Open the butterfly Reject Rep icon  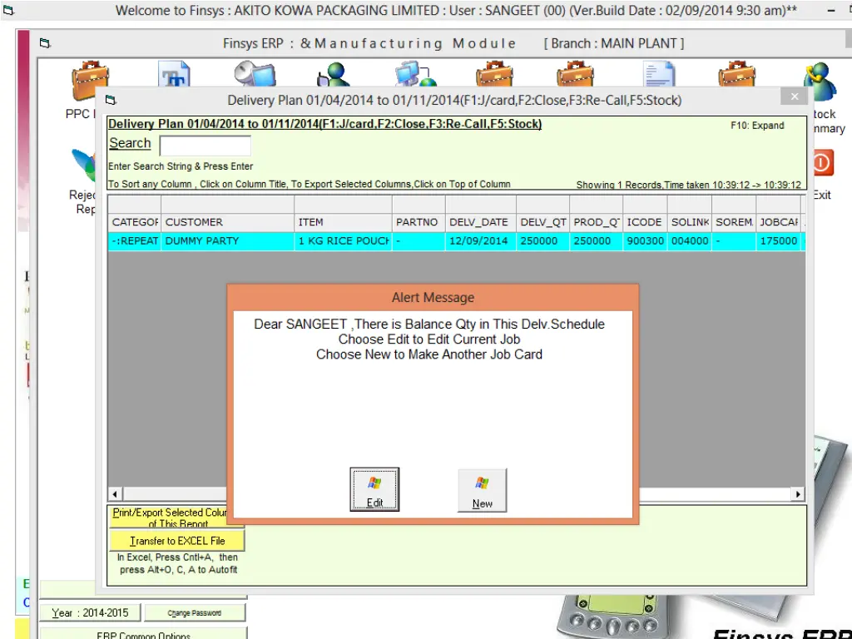pyautogui.click(x=84, y=166)
